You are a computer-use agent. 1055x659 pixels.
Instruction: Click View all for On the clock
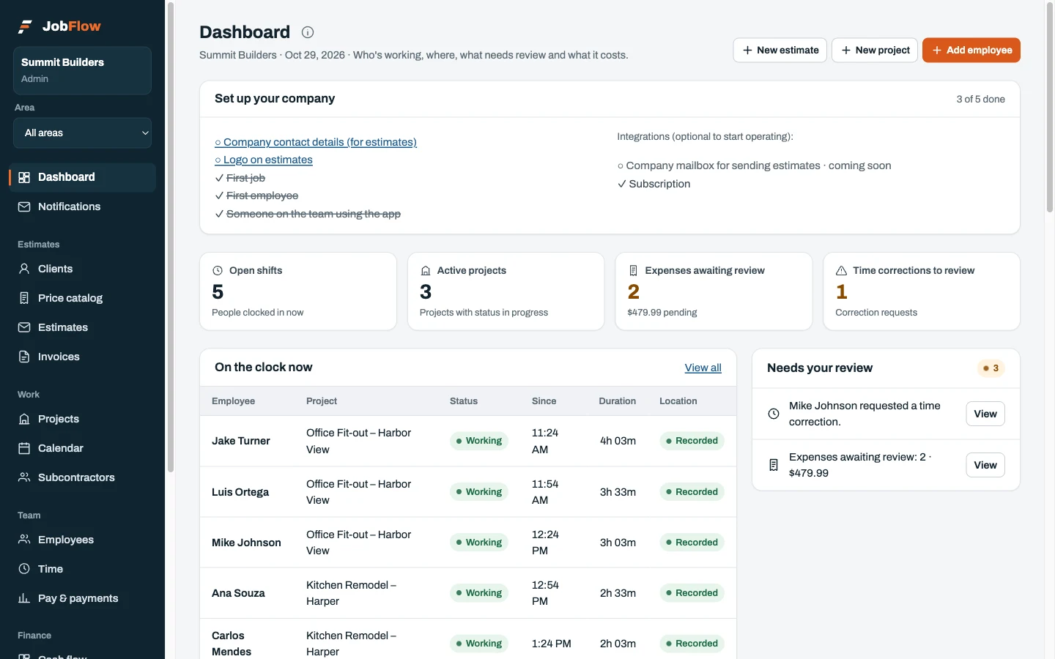[x=703, y=368]
